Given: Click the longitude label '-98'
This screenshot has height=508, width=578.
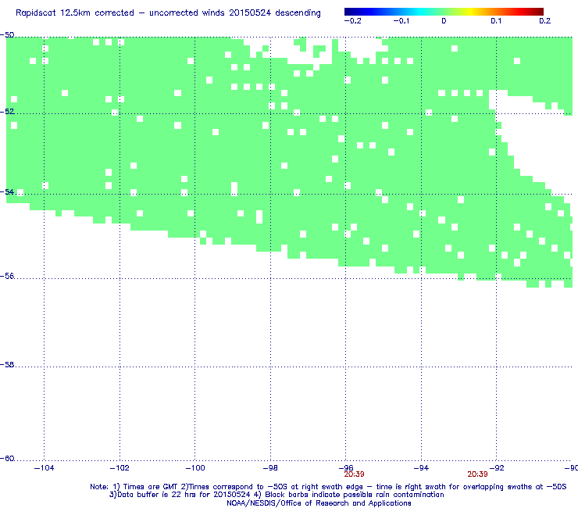Looking at the screenshot, I should (270, 468).
